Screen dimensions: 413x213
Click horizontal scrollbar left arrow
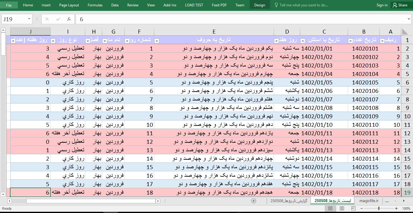10,201
